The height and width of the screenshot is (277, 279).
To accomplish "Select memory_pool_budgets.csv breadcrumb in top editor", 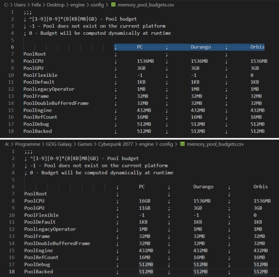I will pyautogui.click(x=146, y=5).
